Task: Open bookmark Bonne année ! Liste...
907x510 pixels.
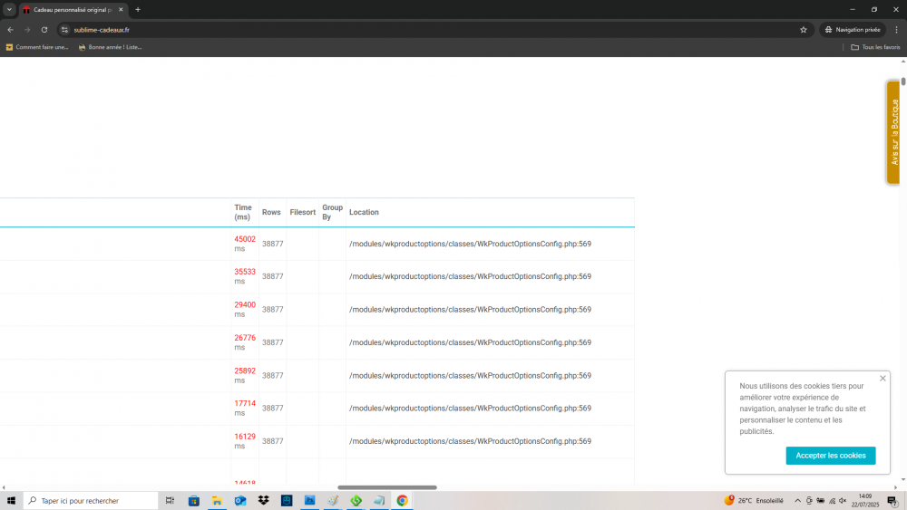Action: (110, 47)
